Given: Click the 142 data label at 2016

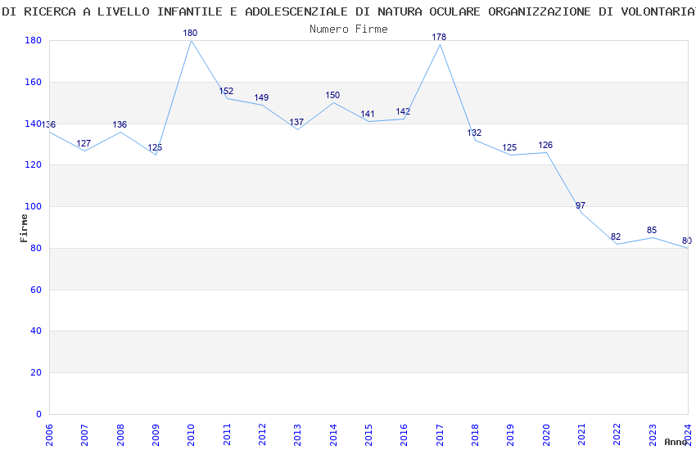Looking at the screenshot, I should coord(403,112).
